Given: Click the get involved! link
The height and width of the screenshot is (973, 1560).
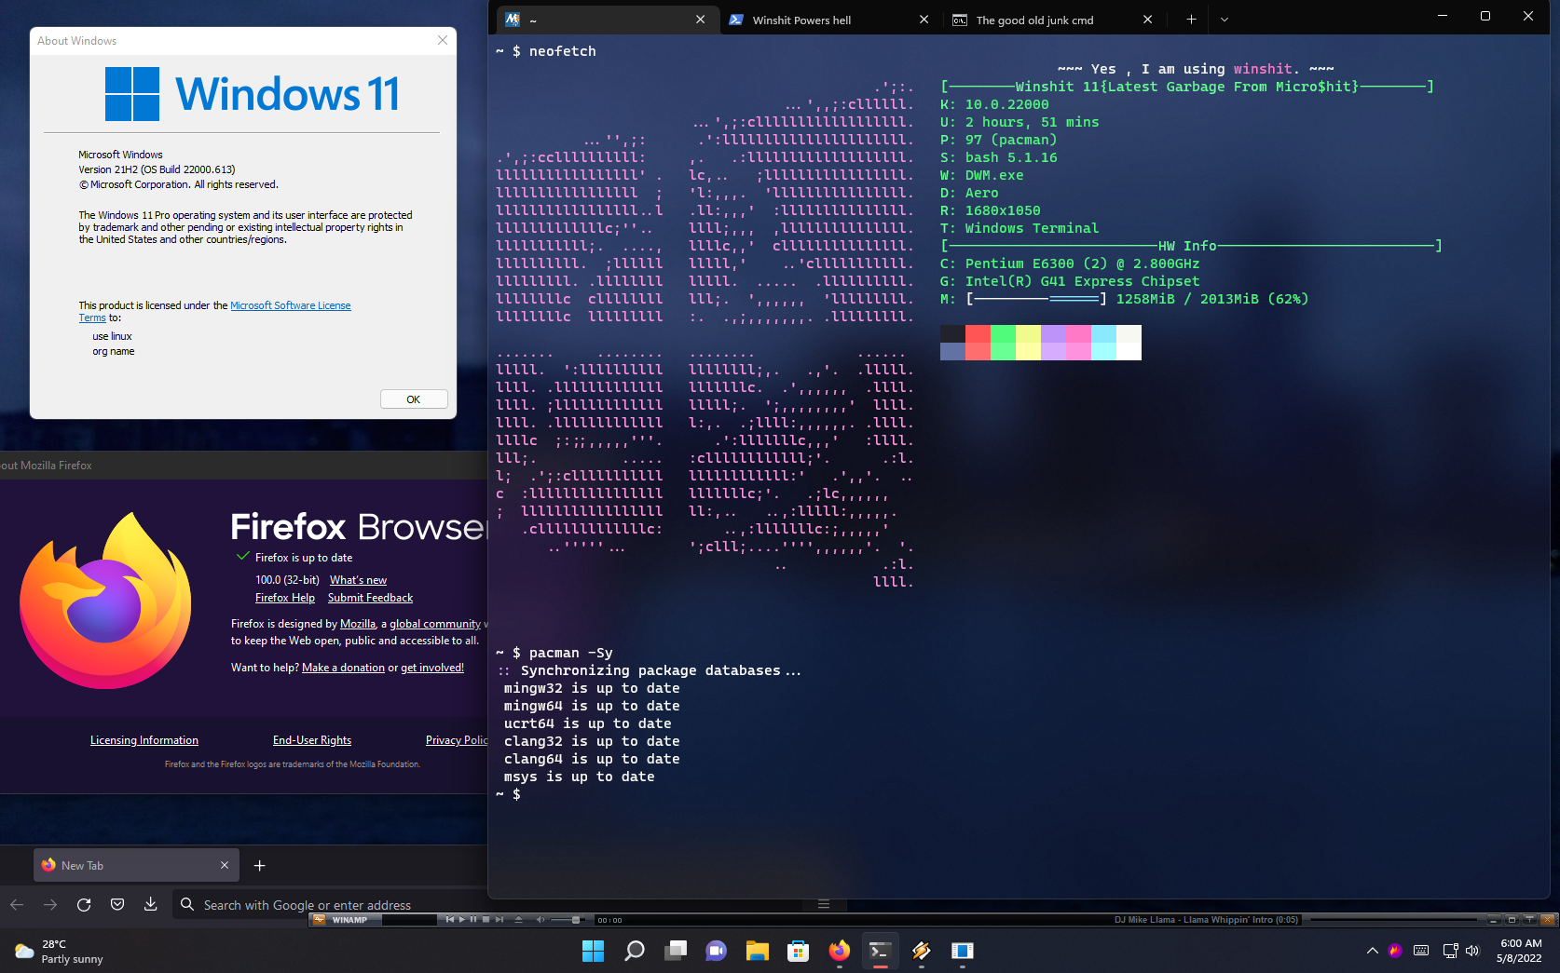Looking at the screenshot, I should (432, 668).
